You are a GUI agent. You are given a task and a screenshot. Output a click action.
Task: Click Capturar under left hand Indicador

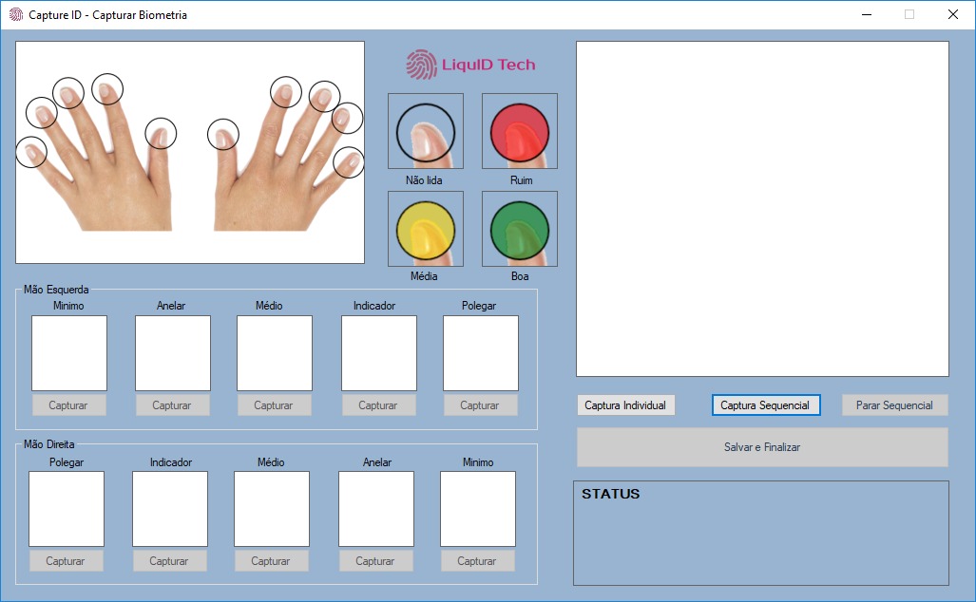(378, 405)
